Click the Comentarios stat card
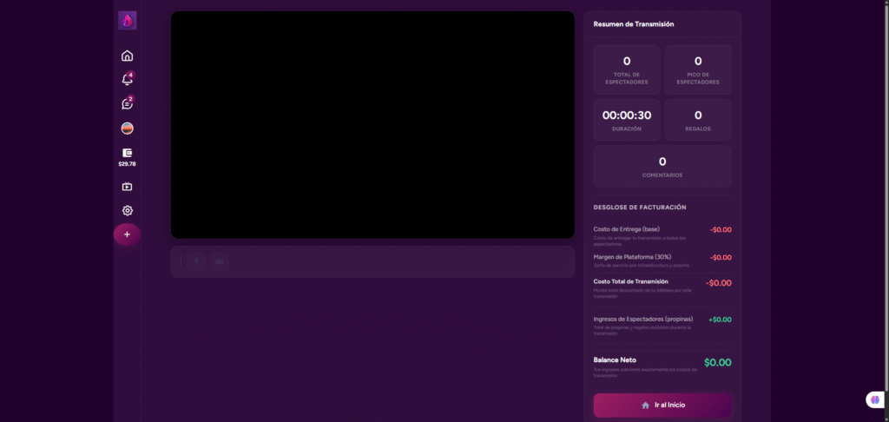 coord(662,166)
